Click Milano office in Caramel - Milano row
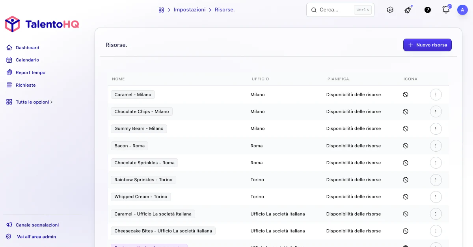Screen dimensions: 473x247 (x=258, y=95)
